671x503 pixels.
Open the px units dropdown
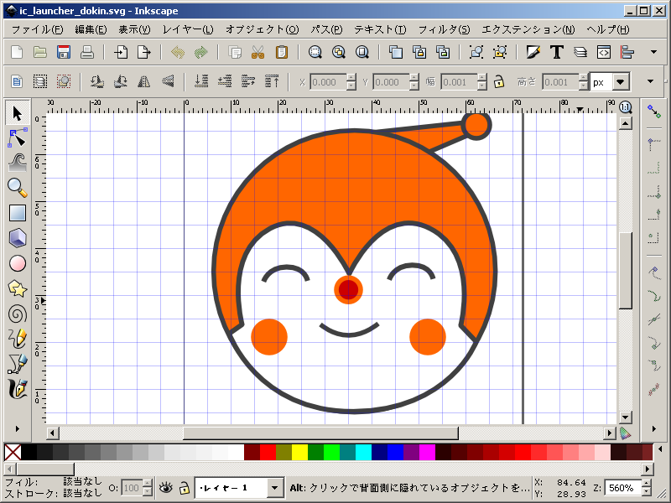(620, 82)
